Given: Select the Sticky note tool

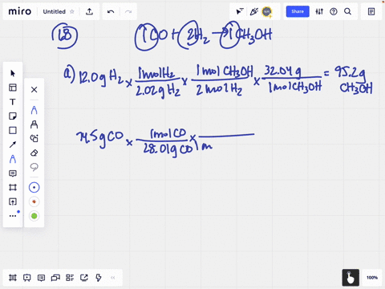Looking at the screenshot, I should point(13,116).
